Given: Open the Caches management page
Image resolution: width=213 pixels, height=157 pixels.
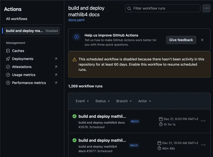Looking at the screenshot, I should click(x=18, y=51).
